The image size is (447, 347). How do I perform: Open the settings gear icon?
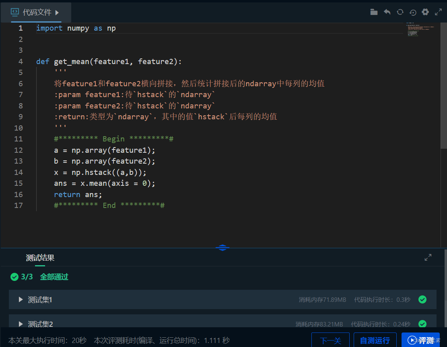coord(425,12)
